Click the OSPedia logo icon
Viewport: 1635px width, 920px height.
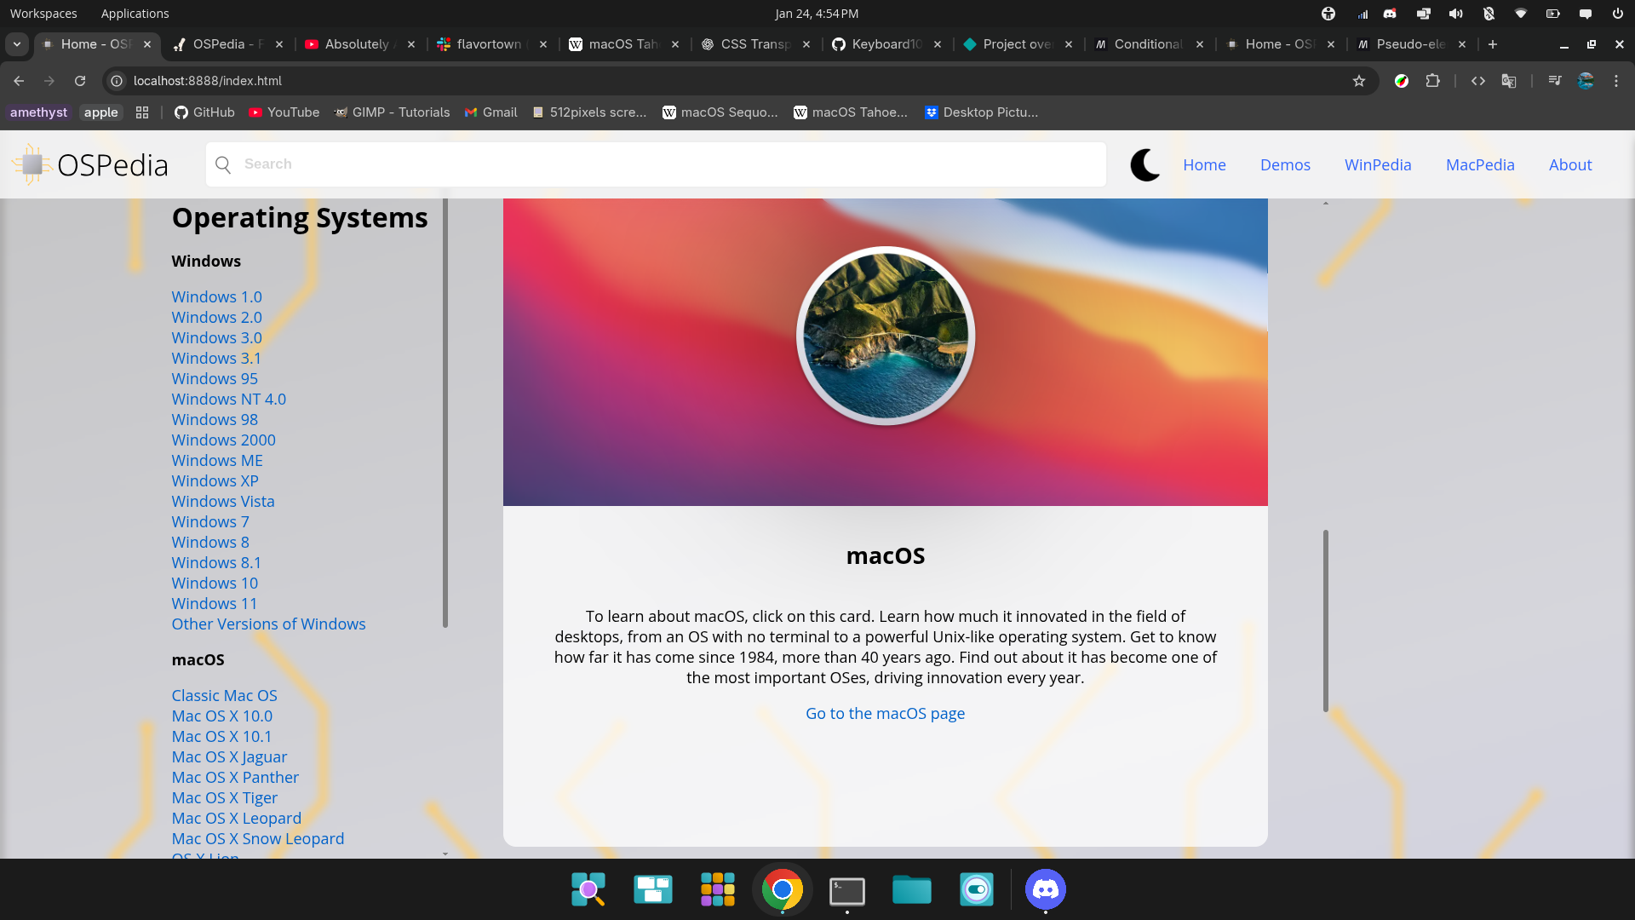tap(32, 164)
